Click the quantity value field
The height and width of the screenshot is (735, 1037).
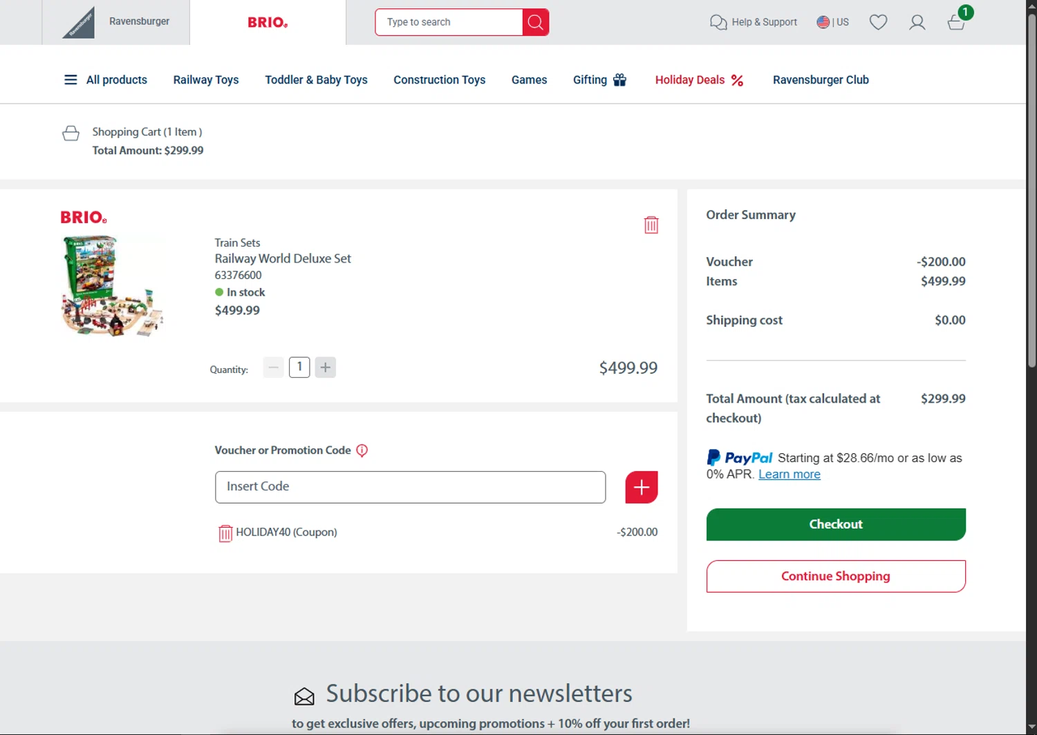coord(299,367)
